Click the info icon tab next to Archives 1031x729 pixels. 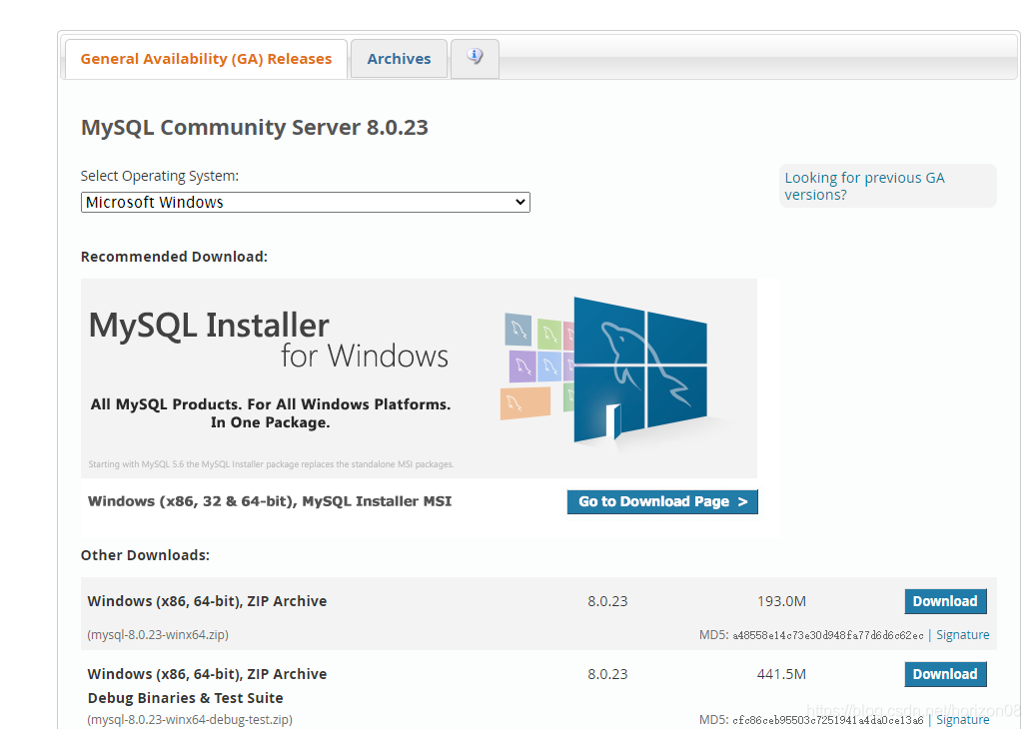(x=475, y=59)
